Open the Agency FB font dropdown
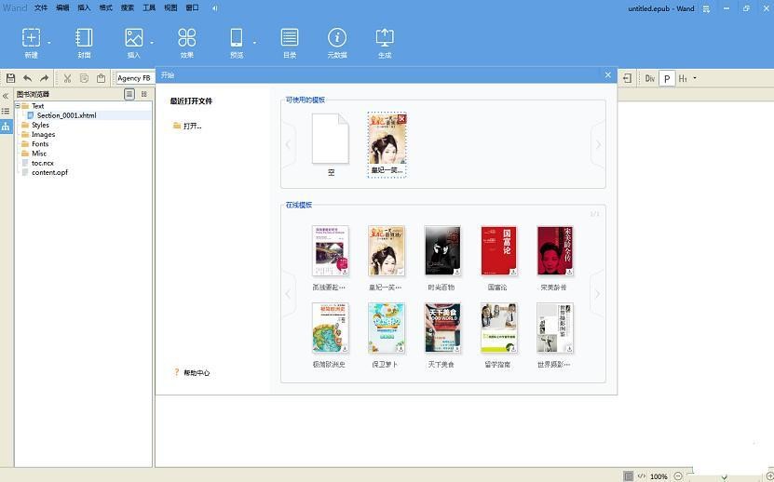This screenshot has width=774, height=482. pyautogui.click(x=135, y=78)
